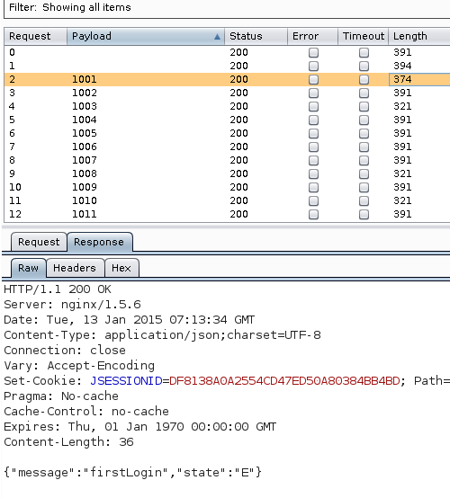Screen dimensions: 450x498
Task: Click the JSESSIONID cookie value in response
Action: click(x=284, y=381)
